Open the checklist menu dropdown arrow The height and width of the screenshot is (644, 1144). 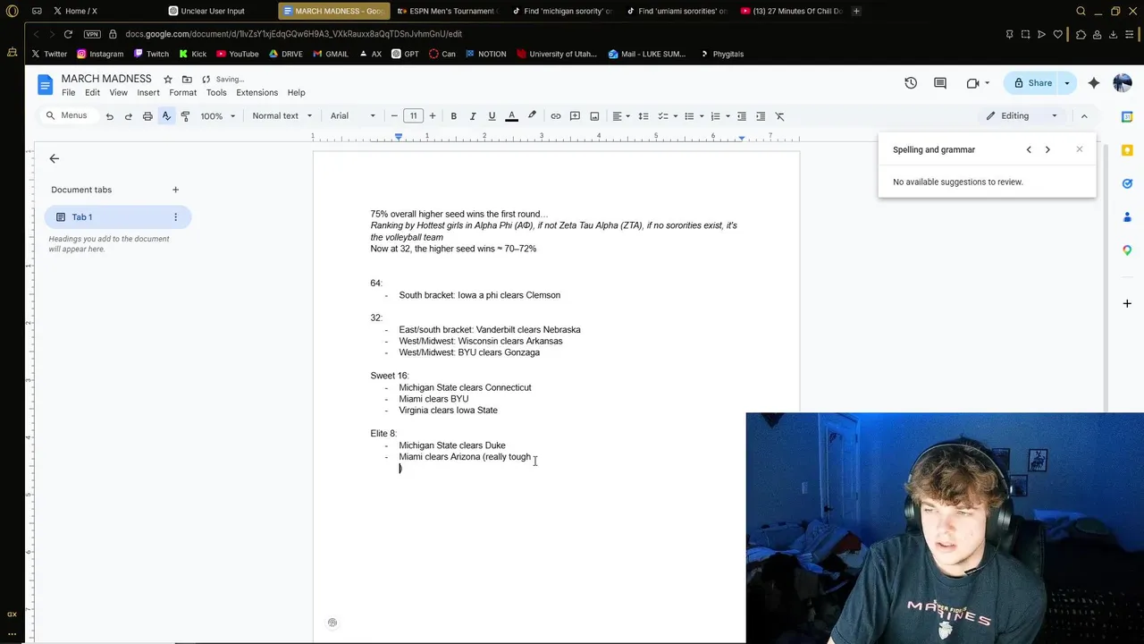pyautogui.click(x=675, y=116)
